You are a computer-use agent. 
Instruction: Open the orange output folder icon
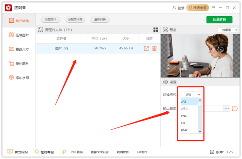point(235,108)
